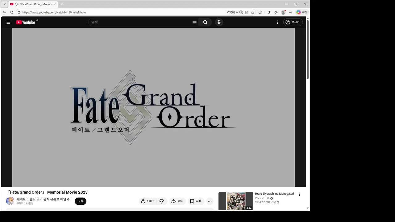Select the Fate/Grand Order Memorial browser tab
The height and width of the screenshot is (222, 395).
pyautogui.click(x=33, y=4)
